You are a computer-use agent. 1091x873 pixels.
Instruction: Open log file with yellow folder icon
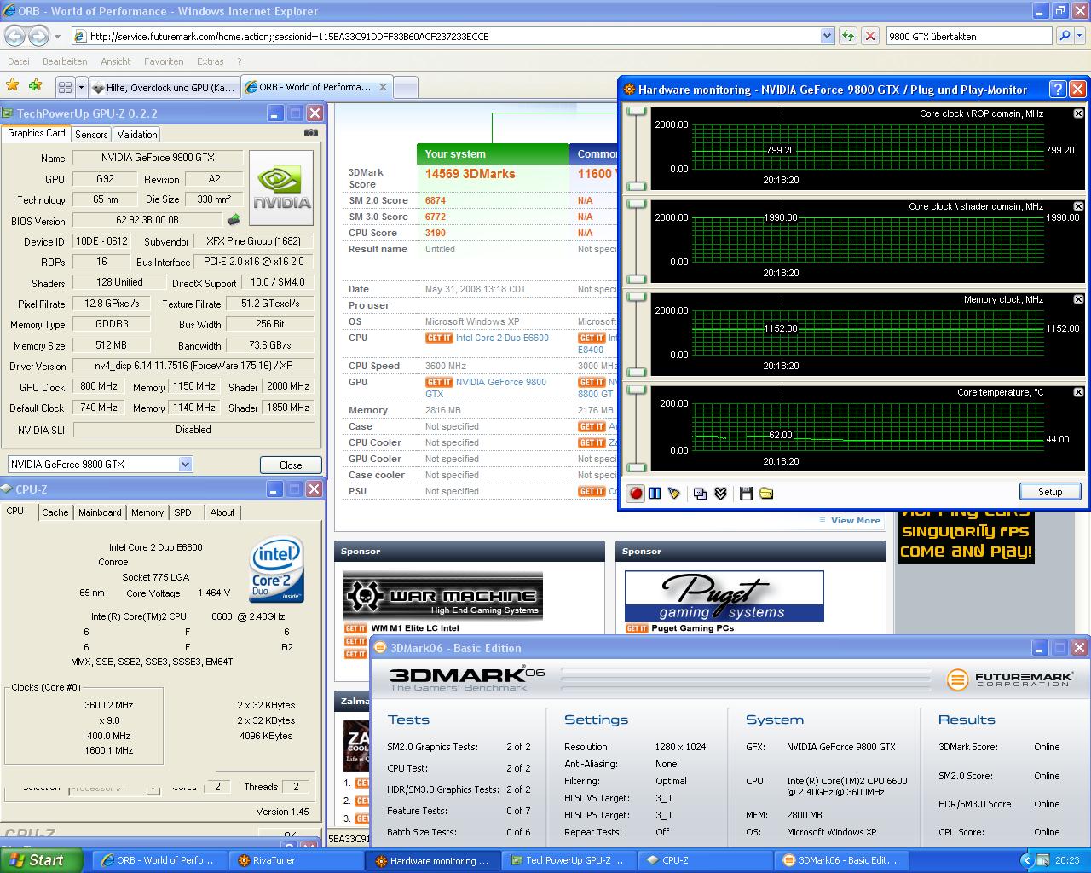click(766, 494)
